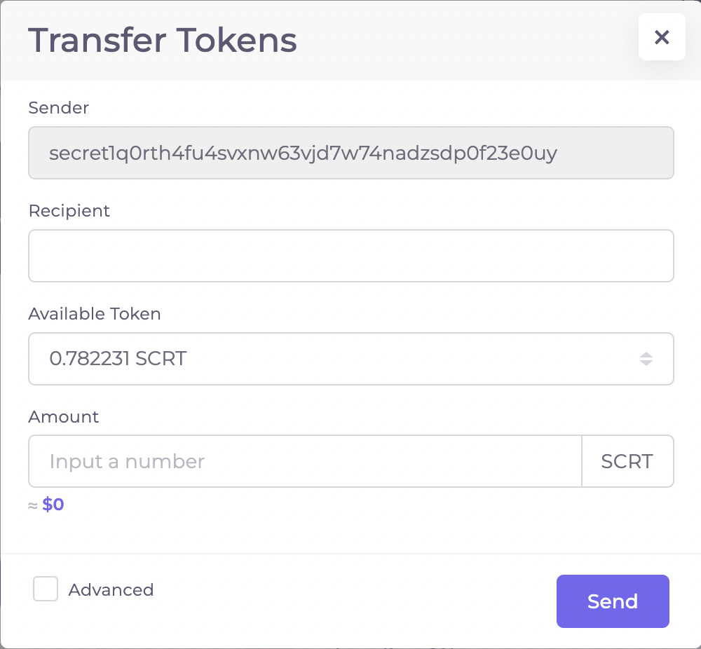This screenshot has width=701, height=649.
Task: Click the Recipient field label
Action: tap(69, 211)
